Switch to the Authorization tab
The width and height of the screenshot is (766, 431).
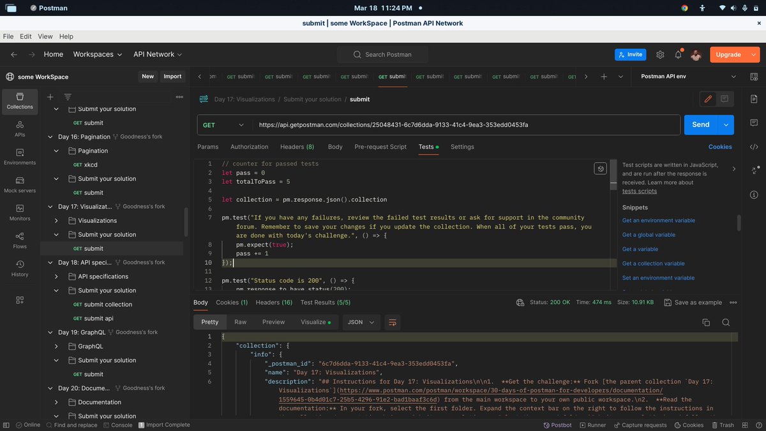click(x=250, y=147)
